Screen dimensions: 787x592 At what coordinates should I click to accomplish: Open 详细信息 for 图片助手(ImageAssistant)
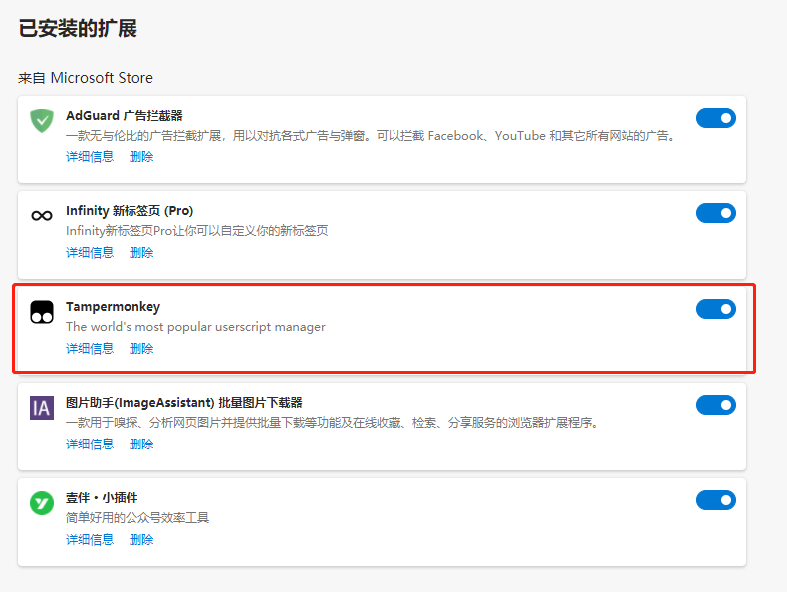coord(90,444)
